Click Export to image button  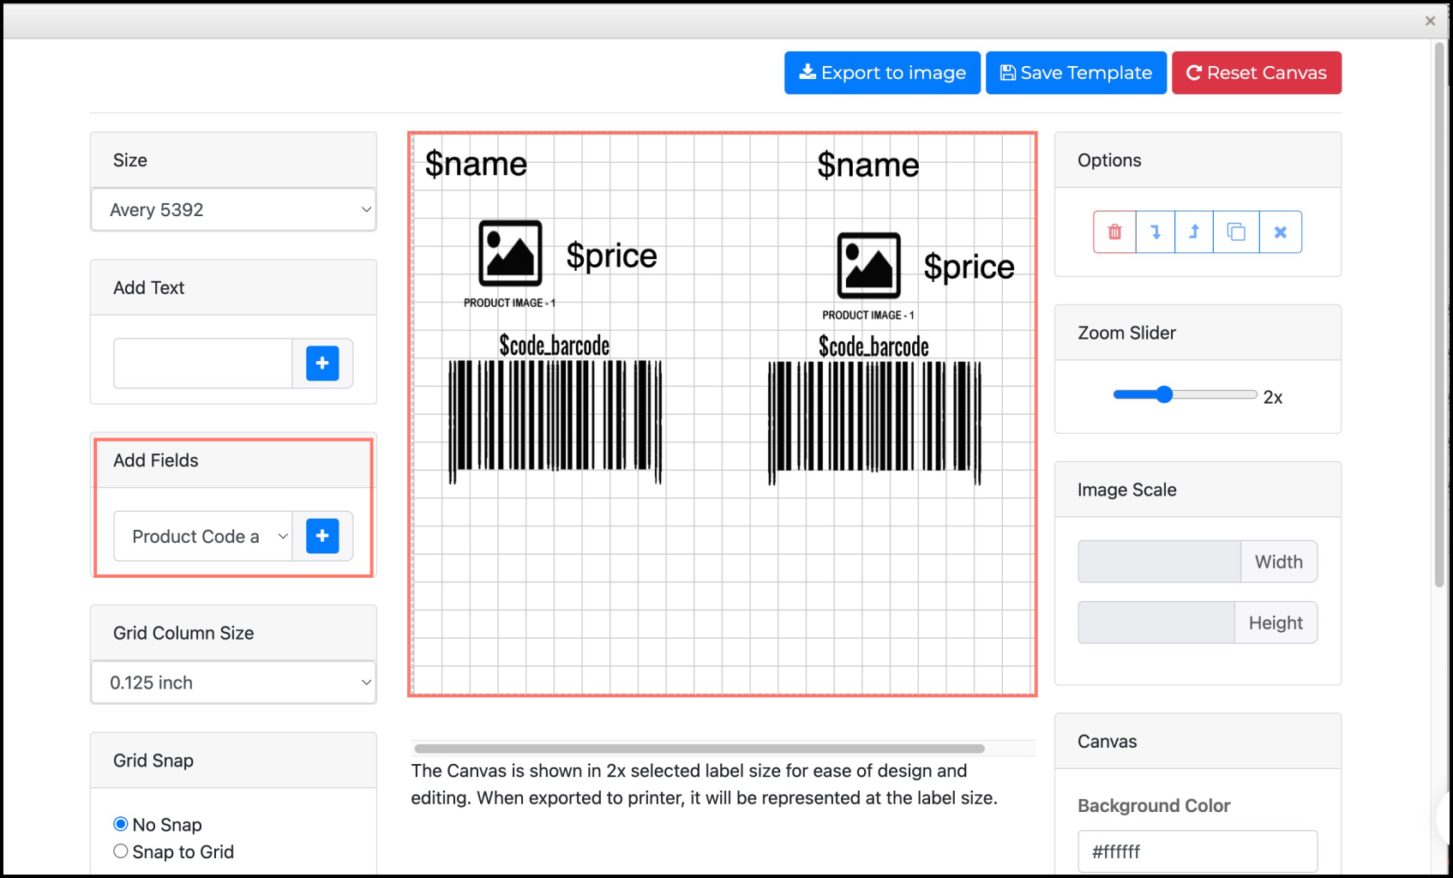tap(882, 73)
